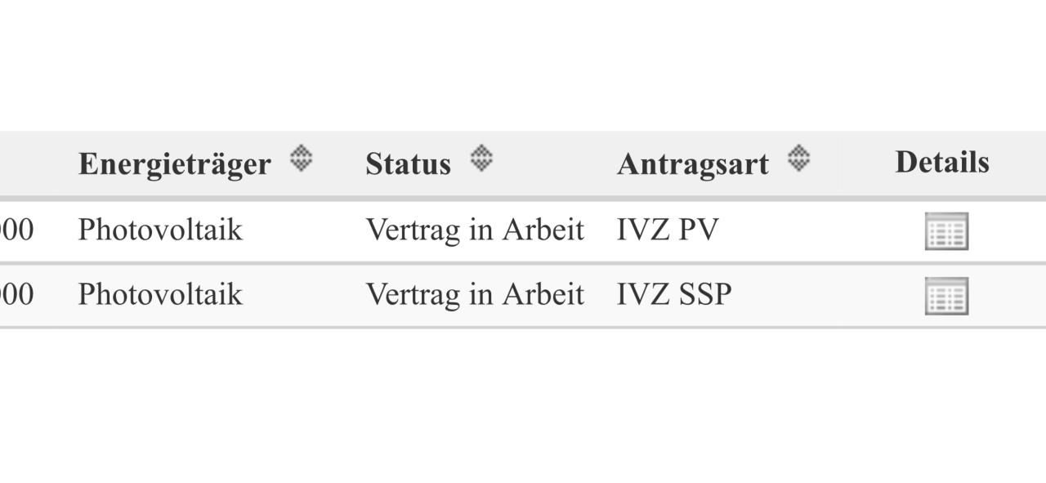Select the Energieträger column header text

[x=174, y=164]
